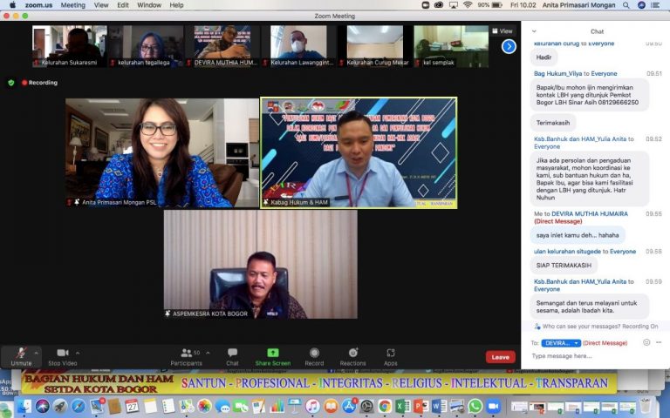Open Calendar from the Dock
Viewport: 670px width, 418px height.
[x=132, y=406]
